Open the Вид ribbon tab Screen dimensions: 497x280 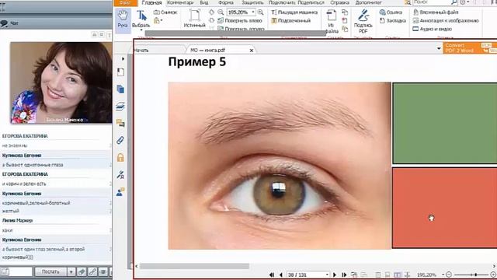204,3
